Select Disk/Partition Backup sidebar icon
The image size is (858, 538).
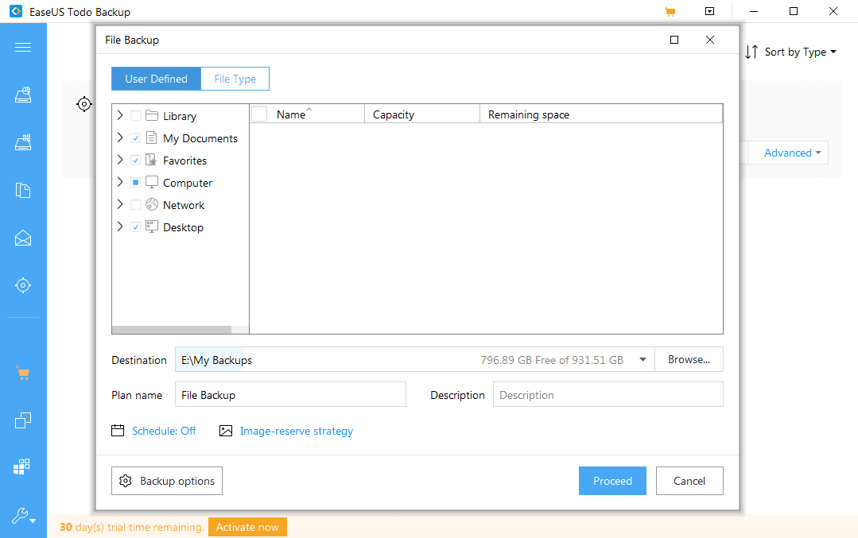coord(23,95)
